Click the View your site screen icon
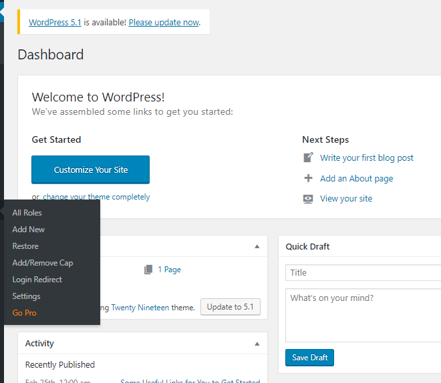 point(308,199)
